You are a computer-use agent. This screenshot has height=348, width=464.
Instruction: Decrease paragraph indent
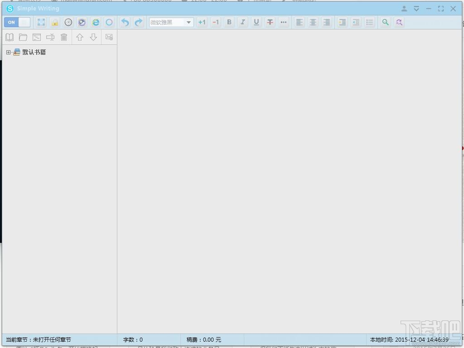tap(356, 22)
